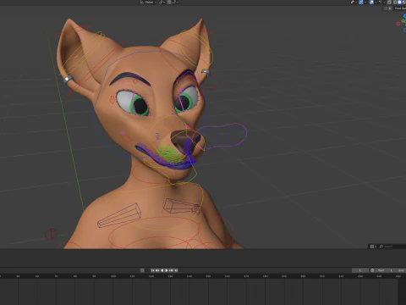Open the Global transform orientation dropdown
406x305 pixels.
pyautogui.click(x=148, y=2)
